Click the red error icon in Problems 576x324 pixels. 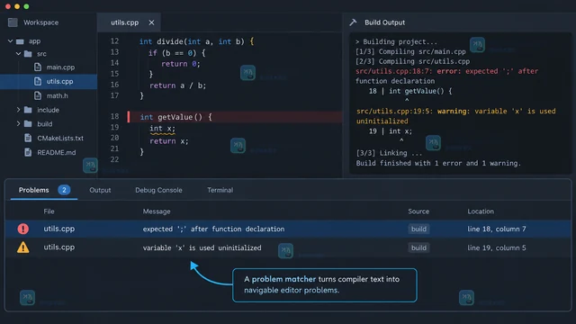point(23,229)
